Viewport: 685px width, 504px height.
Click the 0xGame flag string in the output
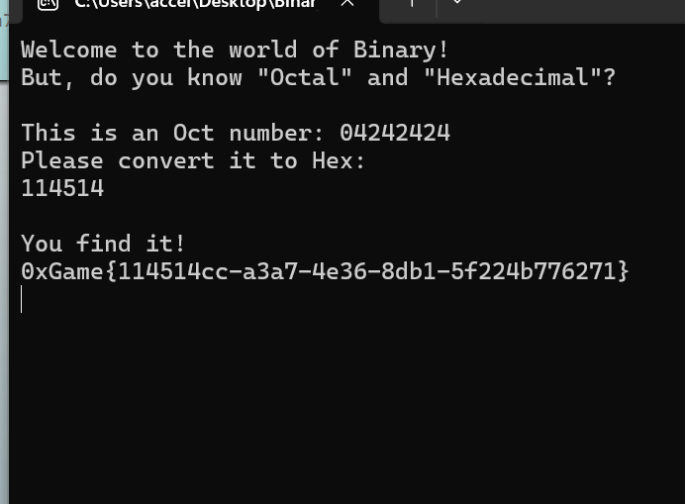coord(325,271)
